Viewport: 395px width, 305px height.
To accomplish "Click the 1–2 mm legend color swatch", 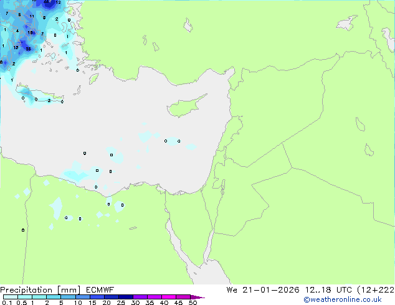I will 39,297.
